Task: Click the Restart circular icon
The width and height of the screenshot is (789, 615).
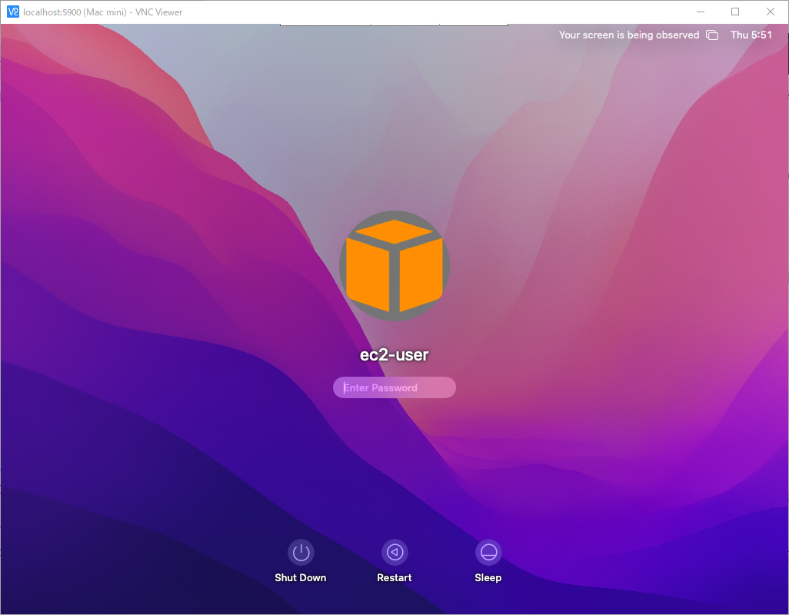Action: tap(394, 552)
